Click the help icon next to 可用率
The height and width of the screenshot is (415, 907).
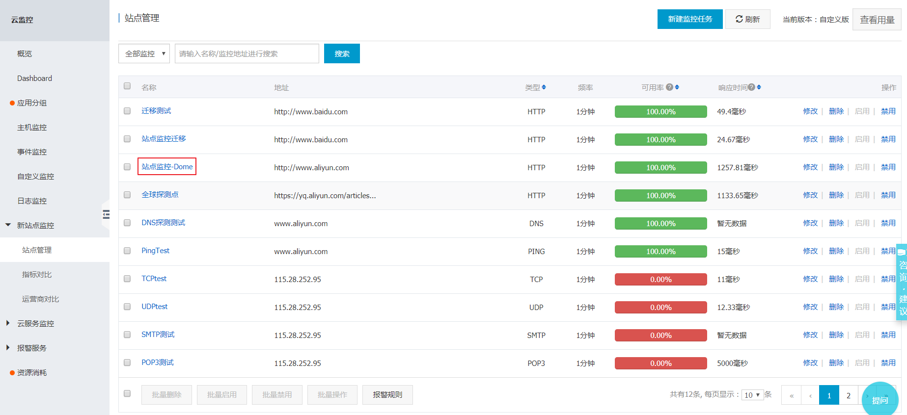click(669, 87)
